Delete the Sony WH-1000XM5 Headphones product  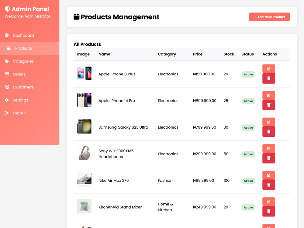pyautogui.click(x=269, y=158)
